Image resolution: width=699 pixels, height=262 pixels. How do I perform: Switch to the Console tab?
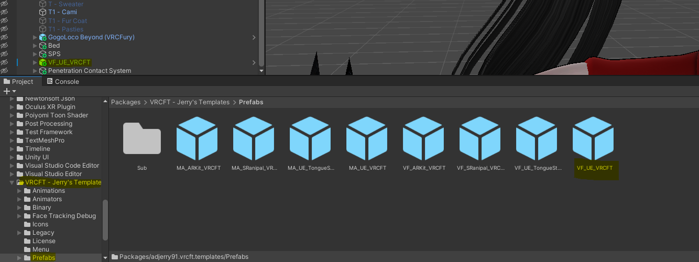pos(63,81)
